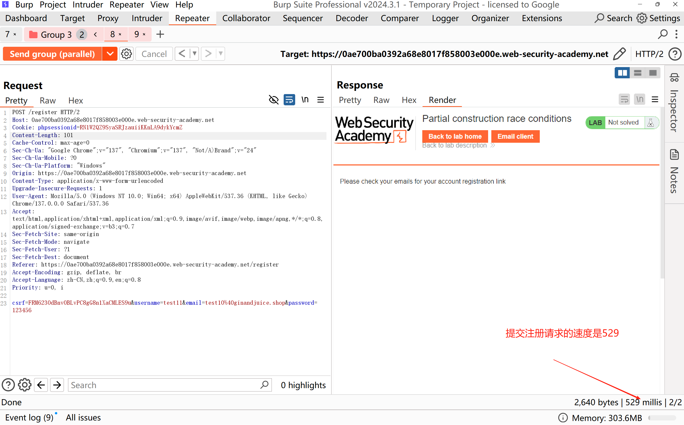This screenshot has height=425, width=684.
Task: Open request editor hamburger options menu
Action: [x=321, y=100]
